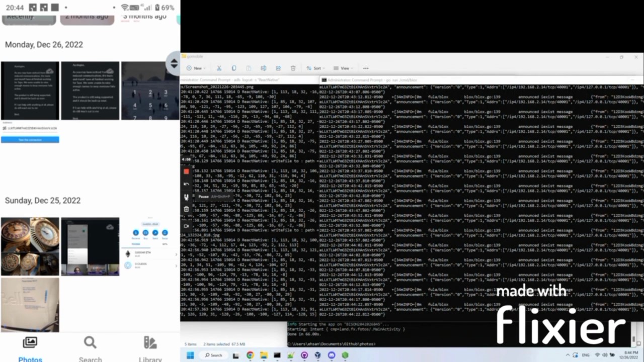Focus the 'go run ./cmd/blox' Command Prompt window
Screen dimensions: 644x362
click(x=480, y=79)
